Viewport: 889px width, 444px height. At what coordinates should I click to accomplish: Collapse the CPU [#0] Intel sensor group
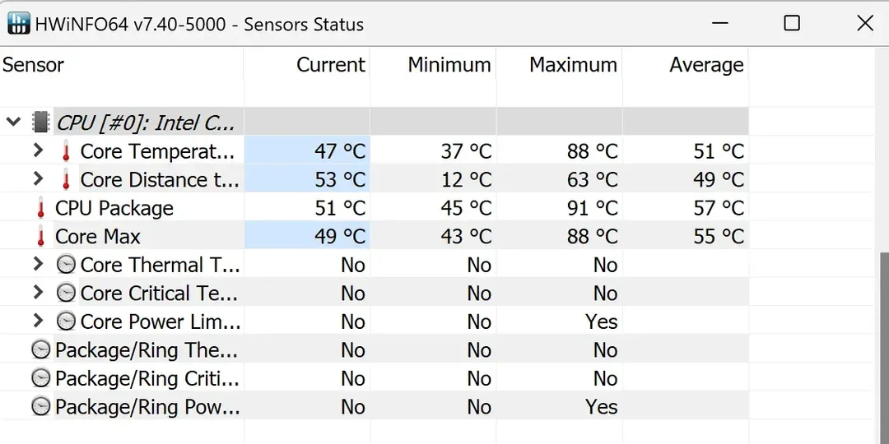tap(13, 123)
